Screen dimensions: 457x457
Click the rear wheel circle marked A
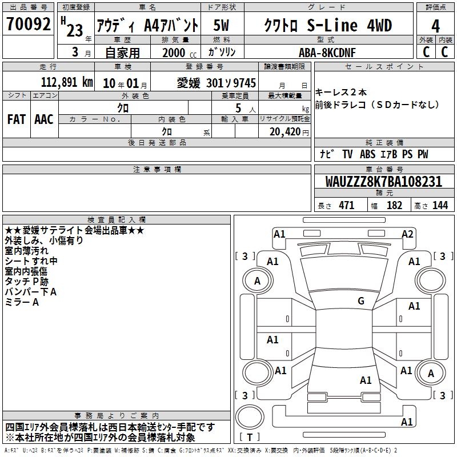point(431,373)
